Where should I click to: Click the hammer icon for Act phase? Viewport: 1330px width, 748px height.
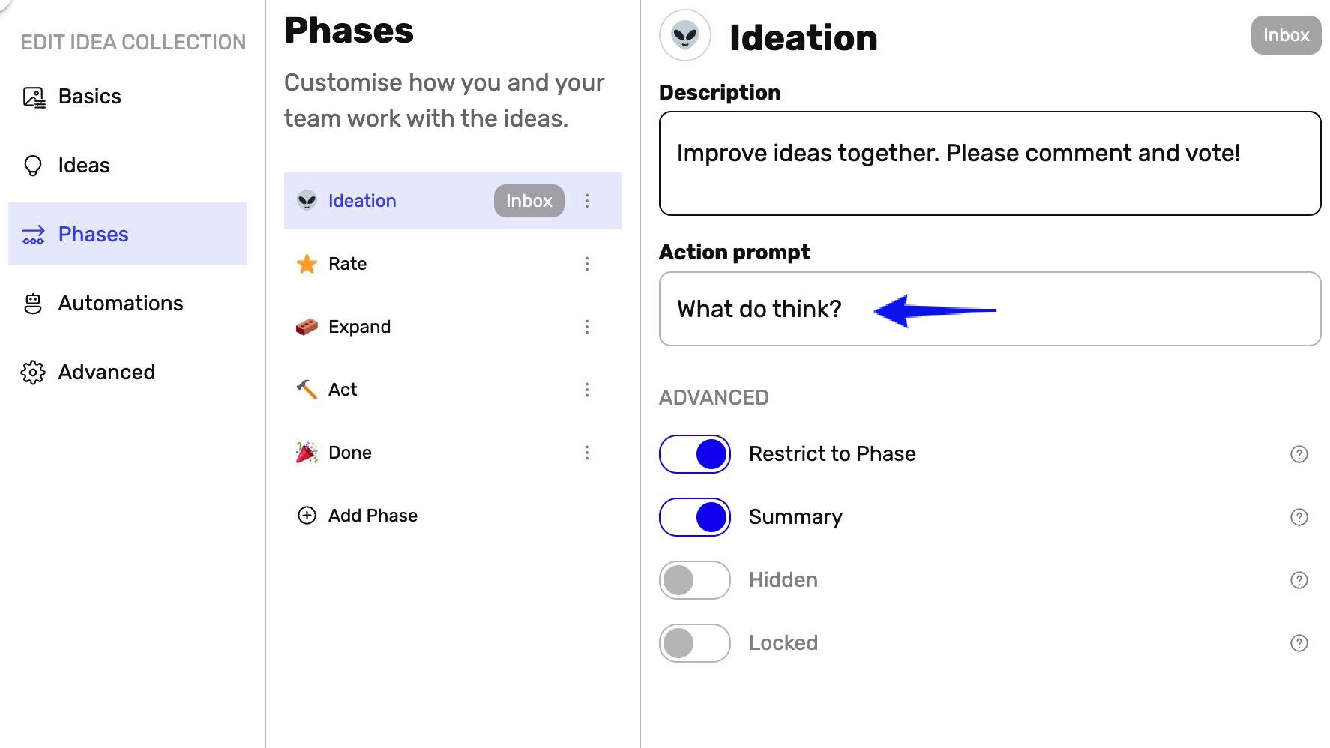pyautogui.click(x=307, y=390)
